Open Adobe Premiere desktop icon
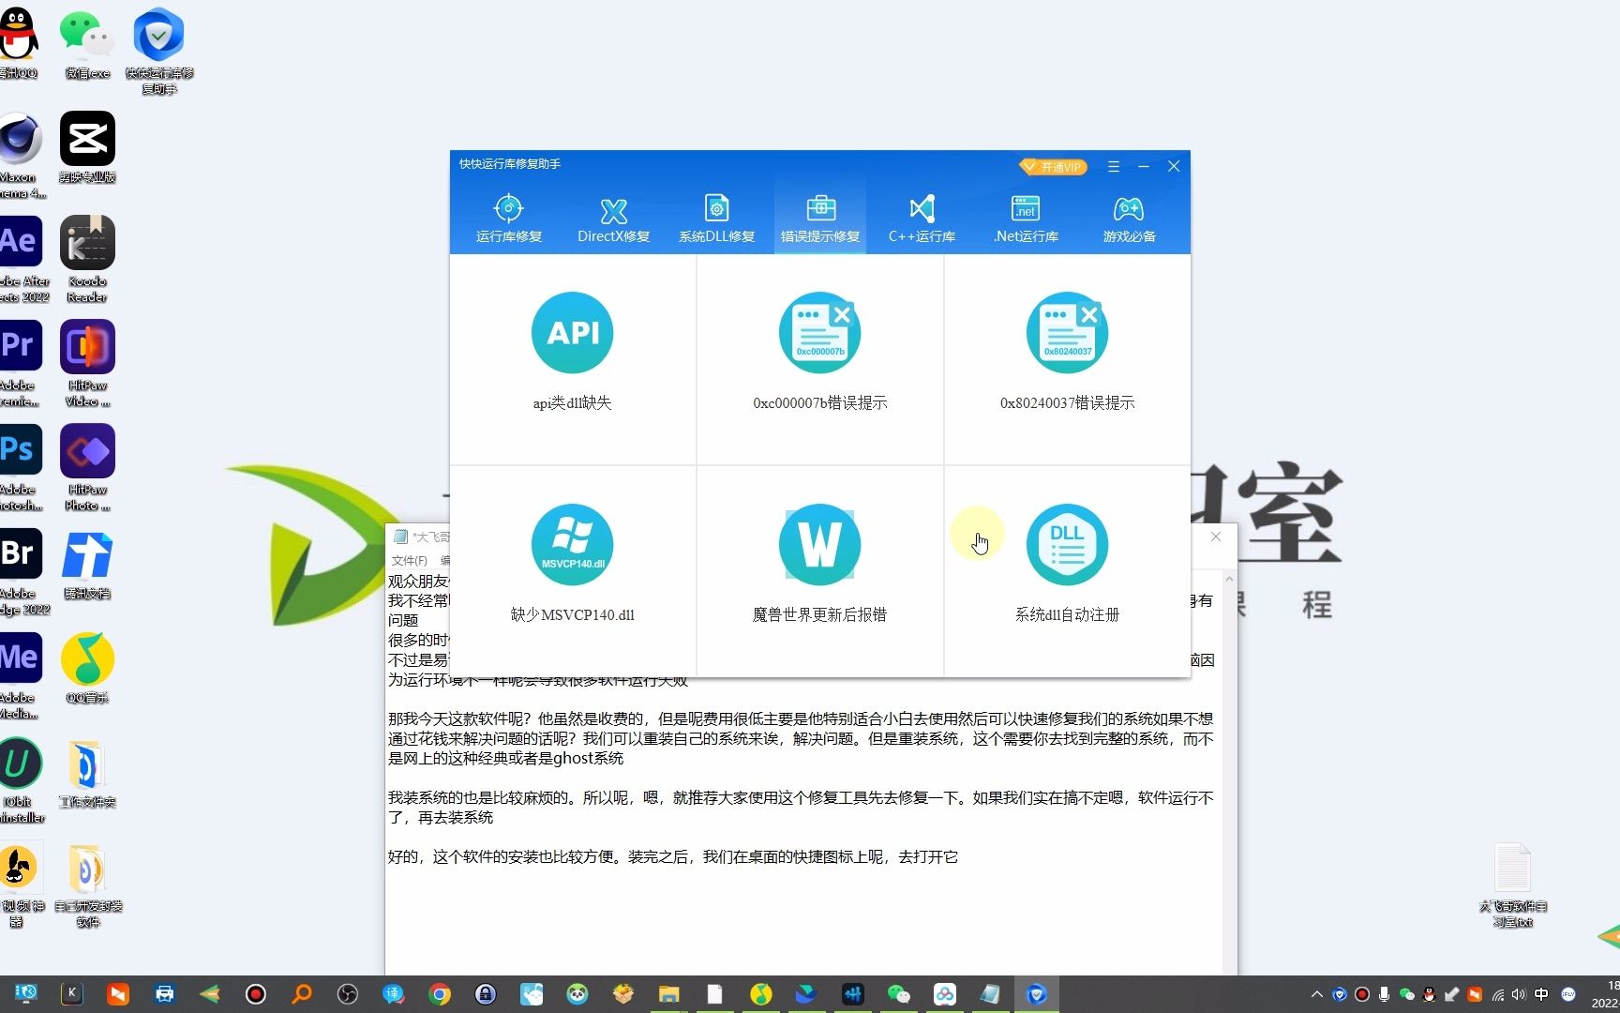Screen dimensions: 1620x1013 (x=20, y=364)
